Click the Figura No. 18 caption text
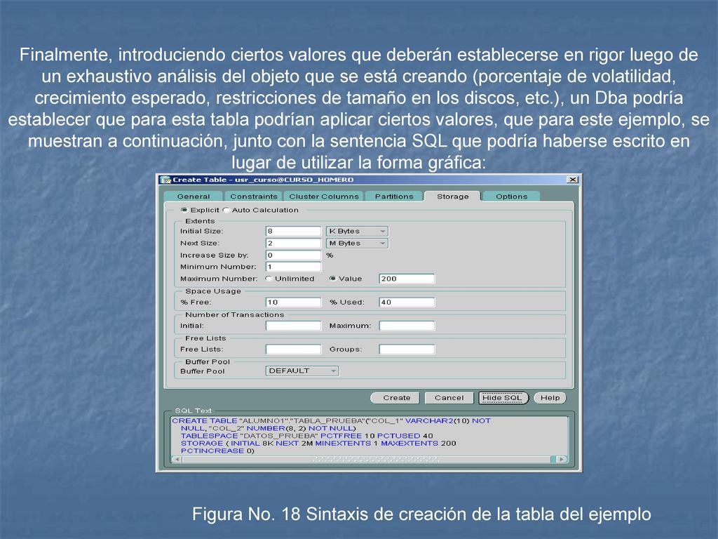 (x=421, y=514)
